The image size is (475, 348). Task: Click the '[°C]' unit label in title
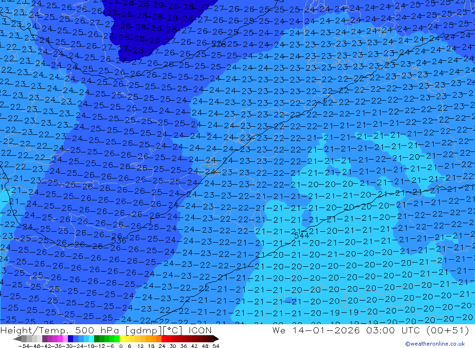[172, 330]
